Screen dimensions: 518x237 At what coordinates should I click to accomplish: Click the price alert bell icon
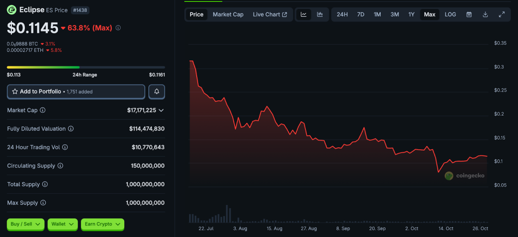pos(157,91)
